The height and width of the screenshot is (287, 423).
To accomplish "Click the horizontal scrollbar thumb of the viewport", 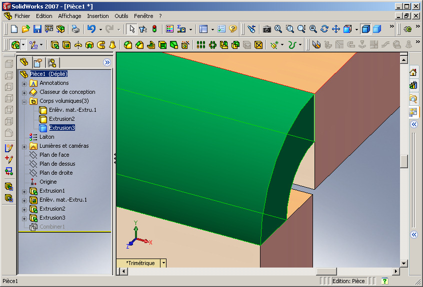I will [x=326, y=271].
